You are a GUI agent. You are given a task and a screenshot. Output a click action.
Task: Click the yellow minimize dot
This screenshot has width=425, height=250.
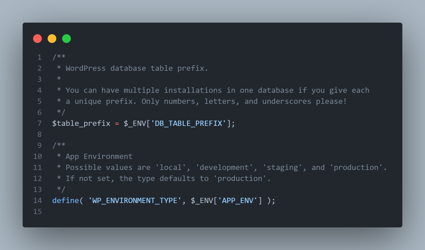pos(52,39)
